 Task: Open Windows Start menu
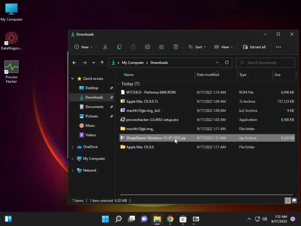click(105, 219)
